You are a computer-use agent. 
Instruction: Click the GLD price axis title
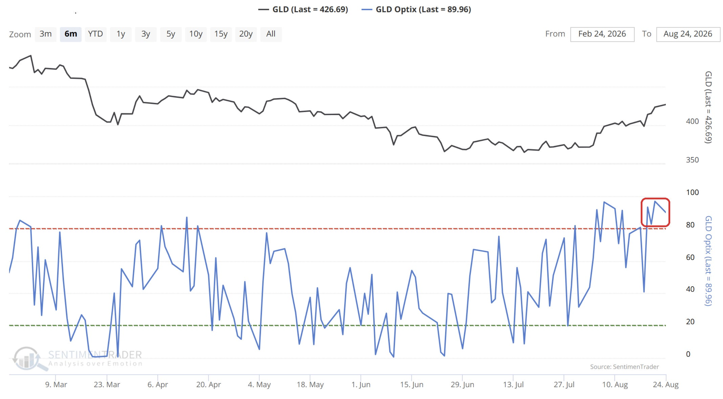pos(708,107)
